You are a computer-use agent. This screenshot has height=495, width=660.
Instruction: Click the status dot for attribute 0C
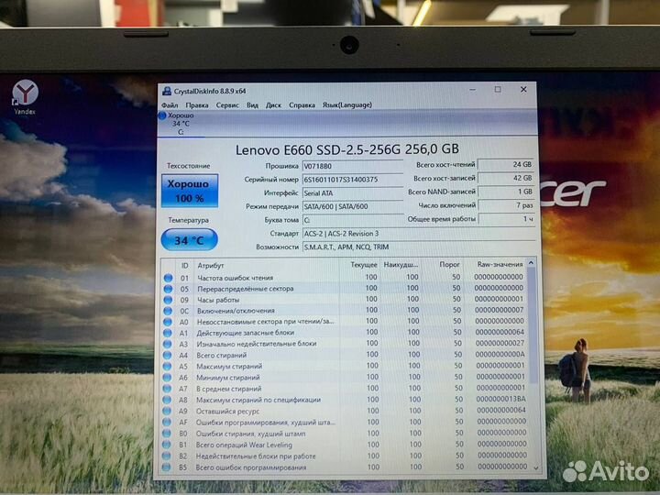pyautogui.click(x=168, y=311)
